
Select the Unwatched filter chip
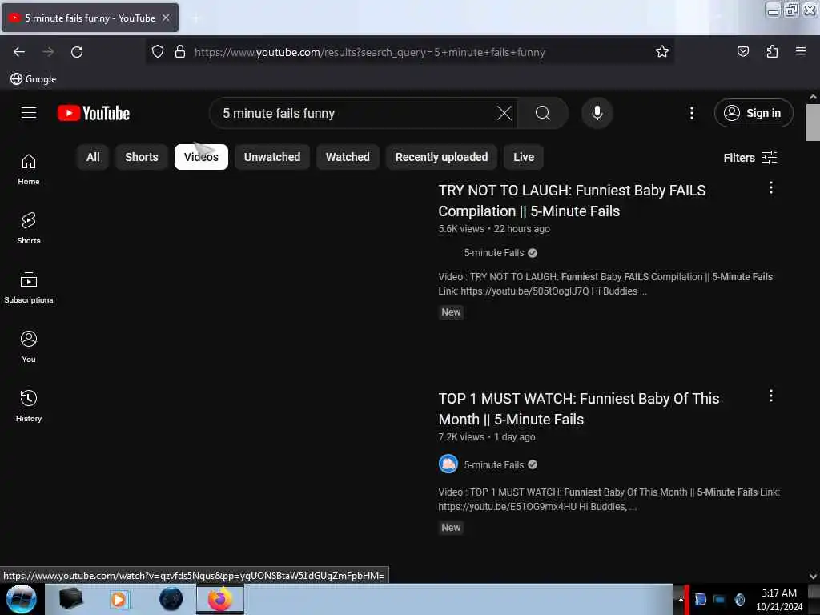coord(272,157)
